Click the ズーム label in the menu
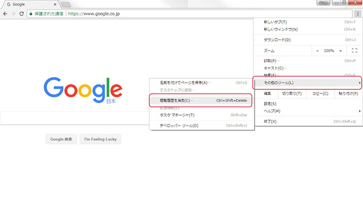Image resolution: width=363 pixels, height=219 pixels. pos(269,51)
